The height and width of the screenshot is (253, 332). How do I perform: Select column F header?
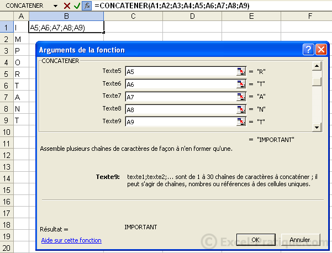coord(307,16)
